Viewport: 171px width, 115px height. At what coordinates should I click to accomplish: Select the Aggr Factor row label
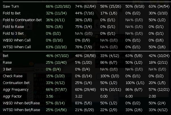tap(12, 96)
